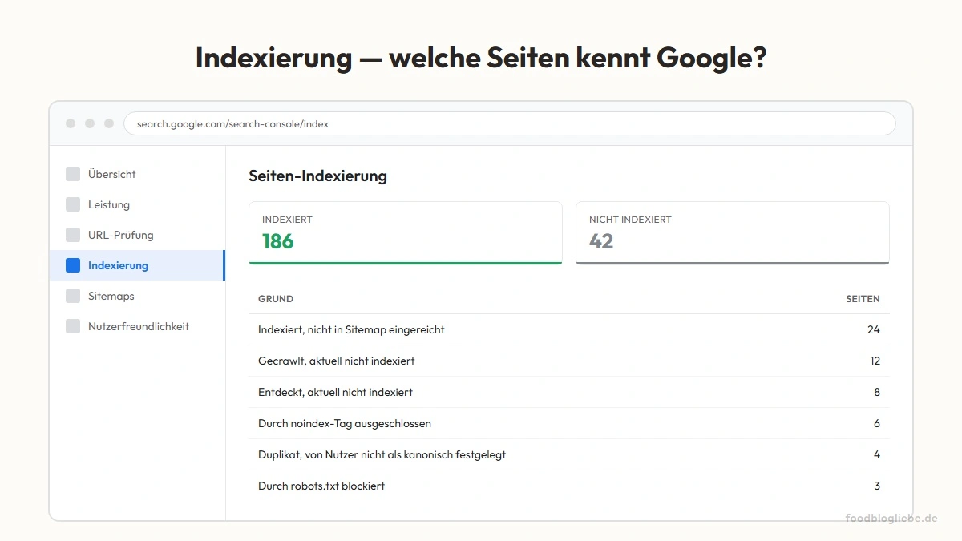
Task: Toggle the INDEXIERT card selection
Action: (405, 232)
